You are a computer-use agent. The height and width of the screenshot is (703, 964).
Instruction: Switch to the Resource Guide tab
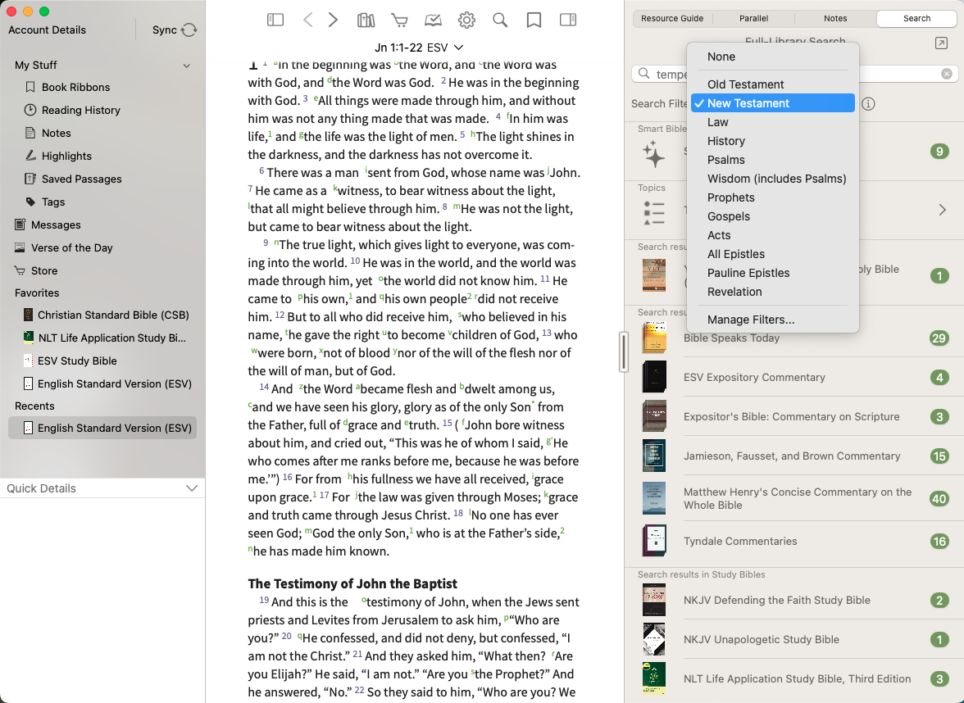pos(672,18)
